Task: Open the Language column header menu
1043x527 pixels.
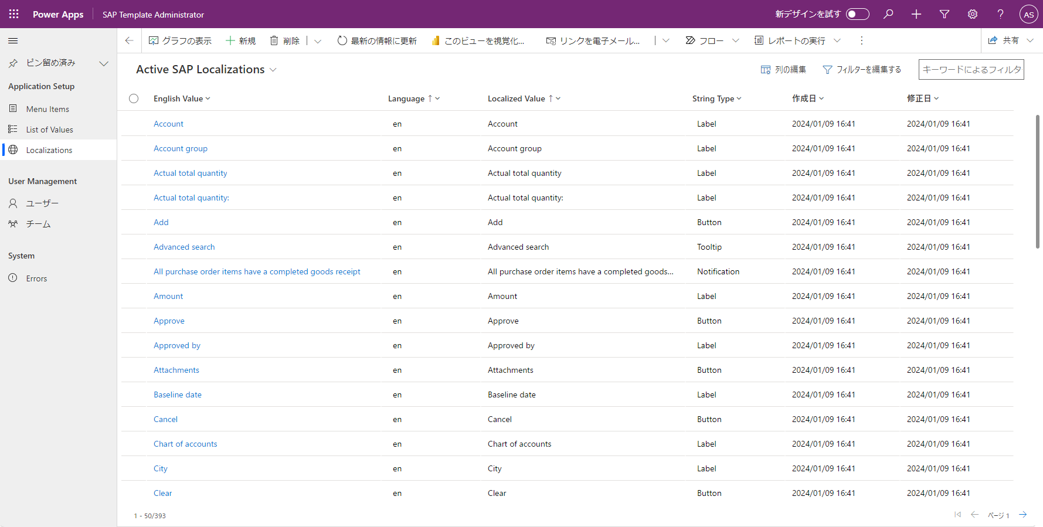Action: (414, 98)
